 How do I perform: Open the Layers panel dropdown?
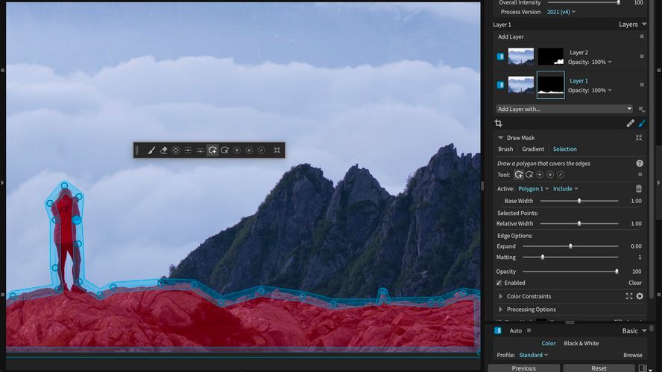632,25
